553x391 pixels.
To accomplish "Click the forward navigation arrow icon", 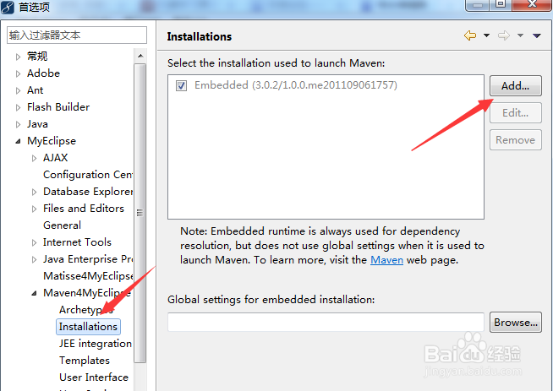I will 504,35.
